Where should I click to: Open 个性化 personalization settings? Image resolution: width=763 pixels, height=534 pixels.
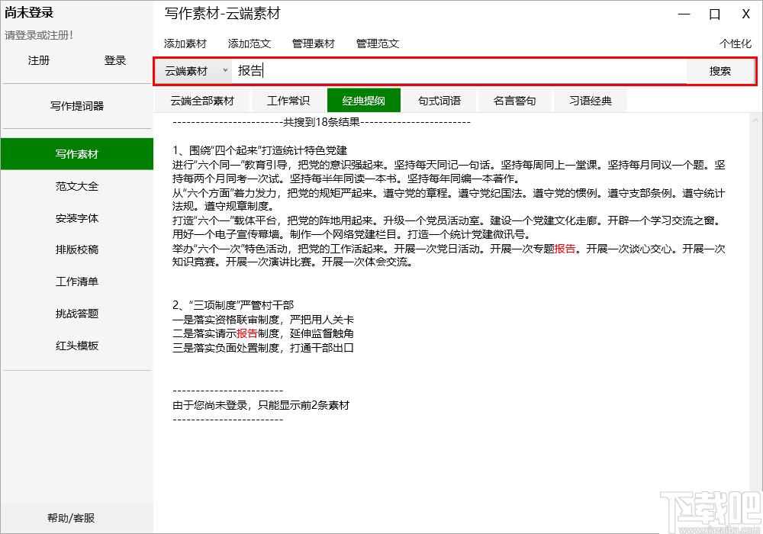coord(736,43)
